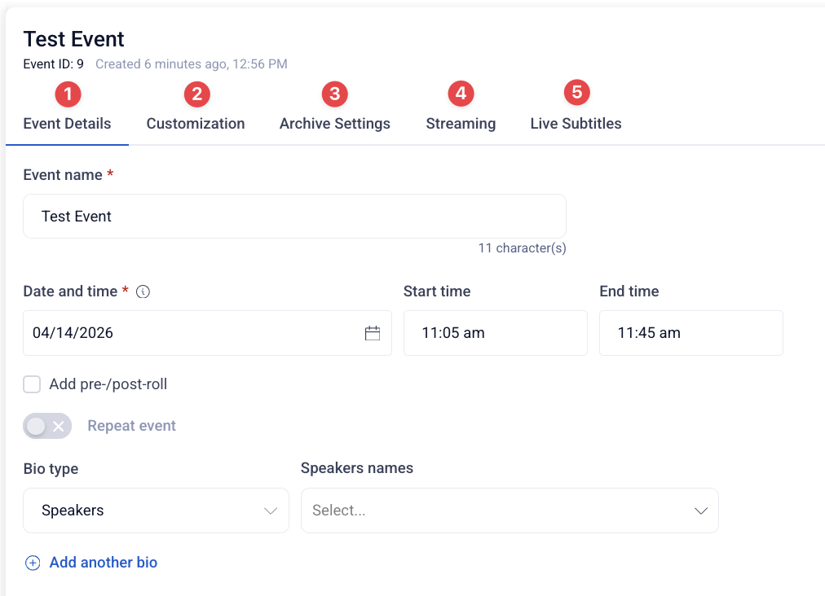Click the red number 5 badge
This screenshot has height=596, width=825.
pyautogui.click(x=576, y=93)
